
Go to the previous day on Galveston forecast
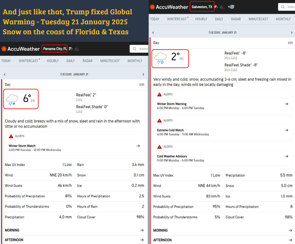coord(153,33)
